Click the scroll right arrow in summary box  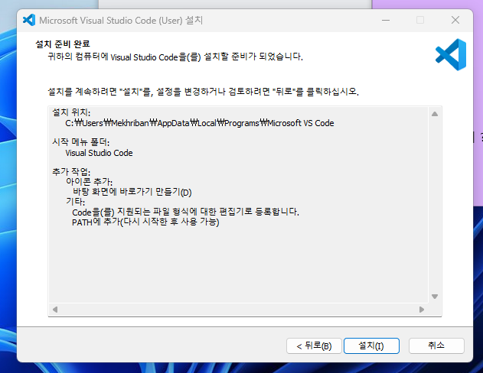(422, 310)
